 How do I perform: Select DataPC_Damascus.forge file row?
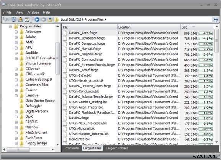tap(138, 43)
